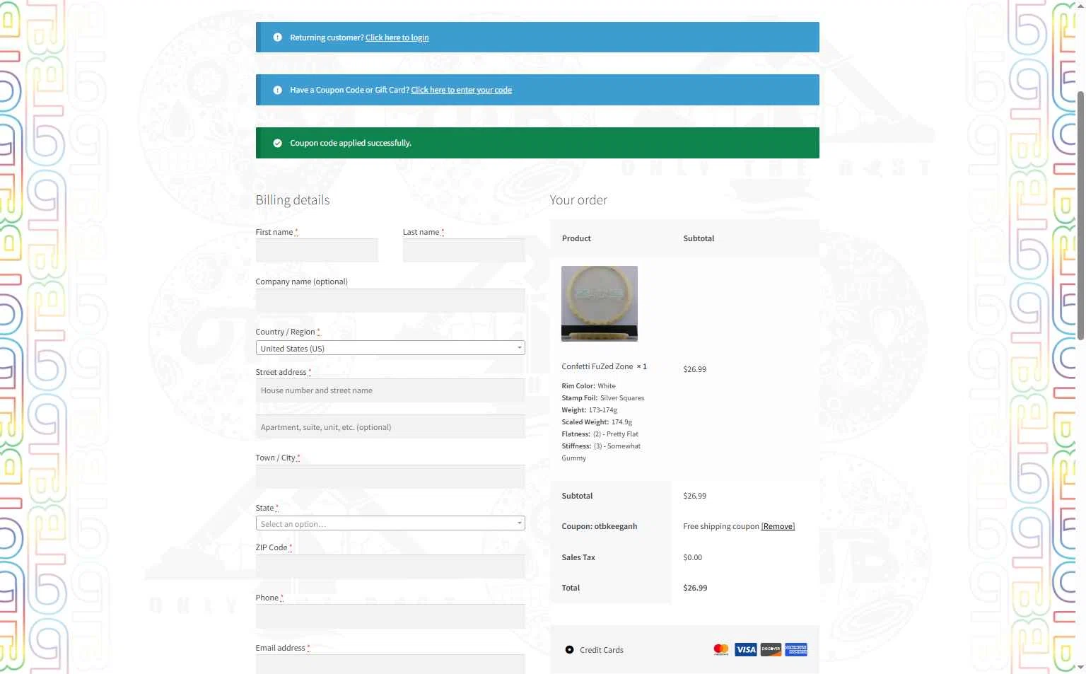Click the 'Confetti FuZed Zone' product name
Viewport: 1086px width, 674px height.
[x=597, y=366]
